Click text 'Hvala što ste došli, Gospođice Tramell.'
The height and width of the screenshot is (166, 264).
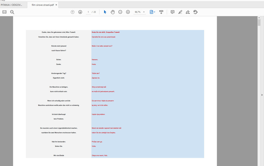pos(106,32)
